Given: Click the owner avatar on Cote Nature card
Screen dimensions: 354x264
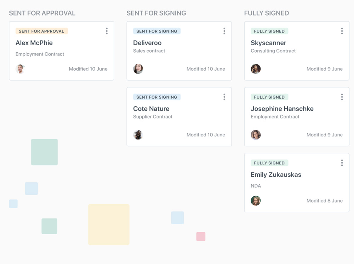Looking at the screenshot, I should [138, 135].
